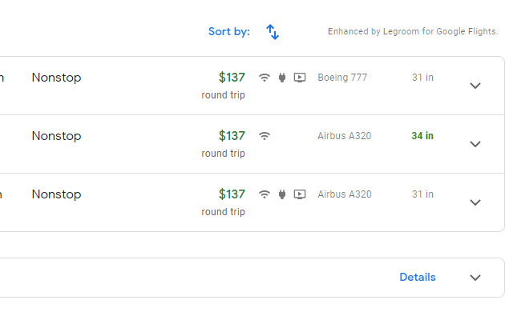513x320 pixels.
Task: Select the 34 in legroom label
Action: (x=422, y=136)
